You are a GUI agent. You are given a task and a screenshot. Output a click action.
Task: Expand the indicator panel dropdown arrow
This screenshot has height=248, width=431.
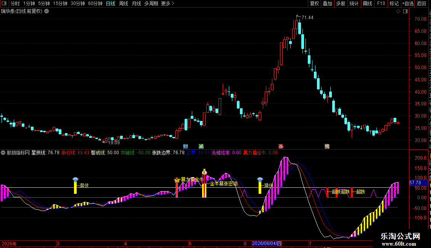point(3,153)
